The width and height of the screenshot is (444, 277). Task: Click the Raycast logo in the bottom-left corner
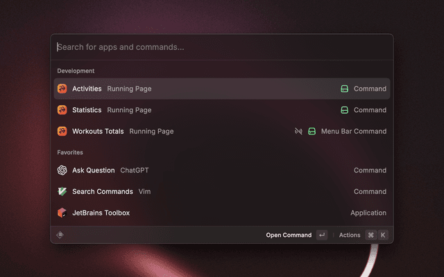[60, 235]
